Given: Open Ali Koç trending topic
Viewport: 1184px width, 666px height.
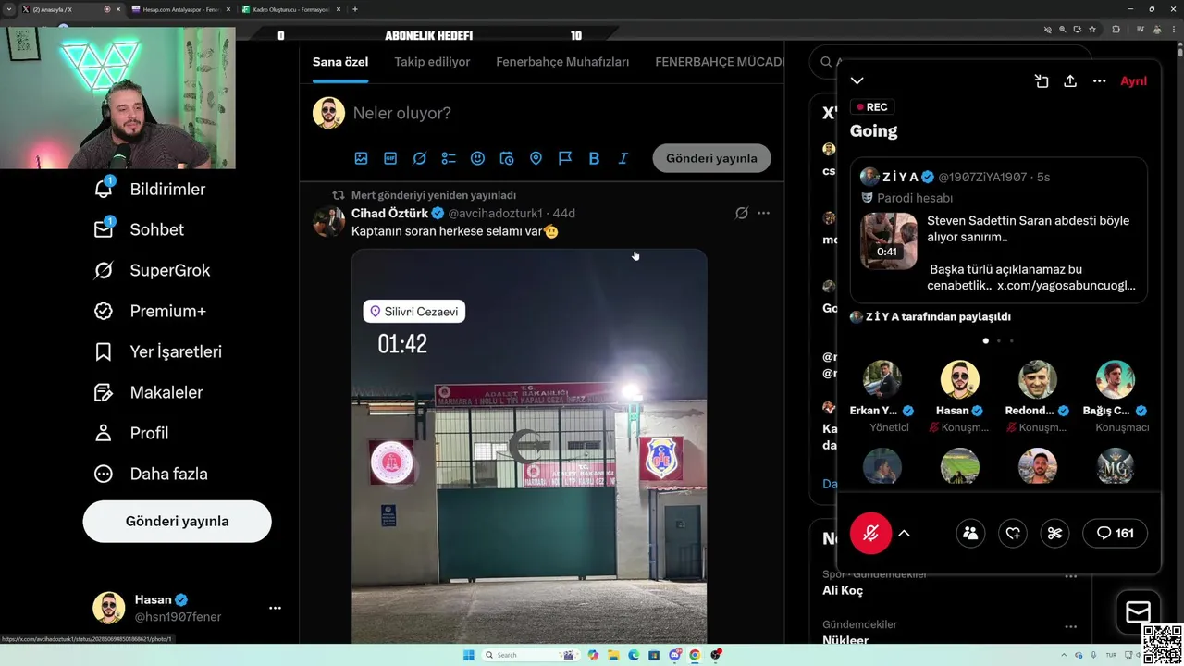Looking at the screenshot, I should [843, 590].
